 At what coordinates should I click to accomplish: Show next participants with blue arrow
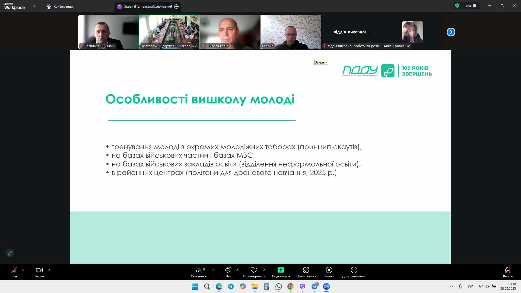click(451, 32)
